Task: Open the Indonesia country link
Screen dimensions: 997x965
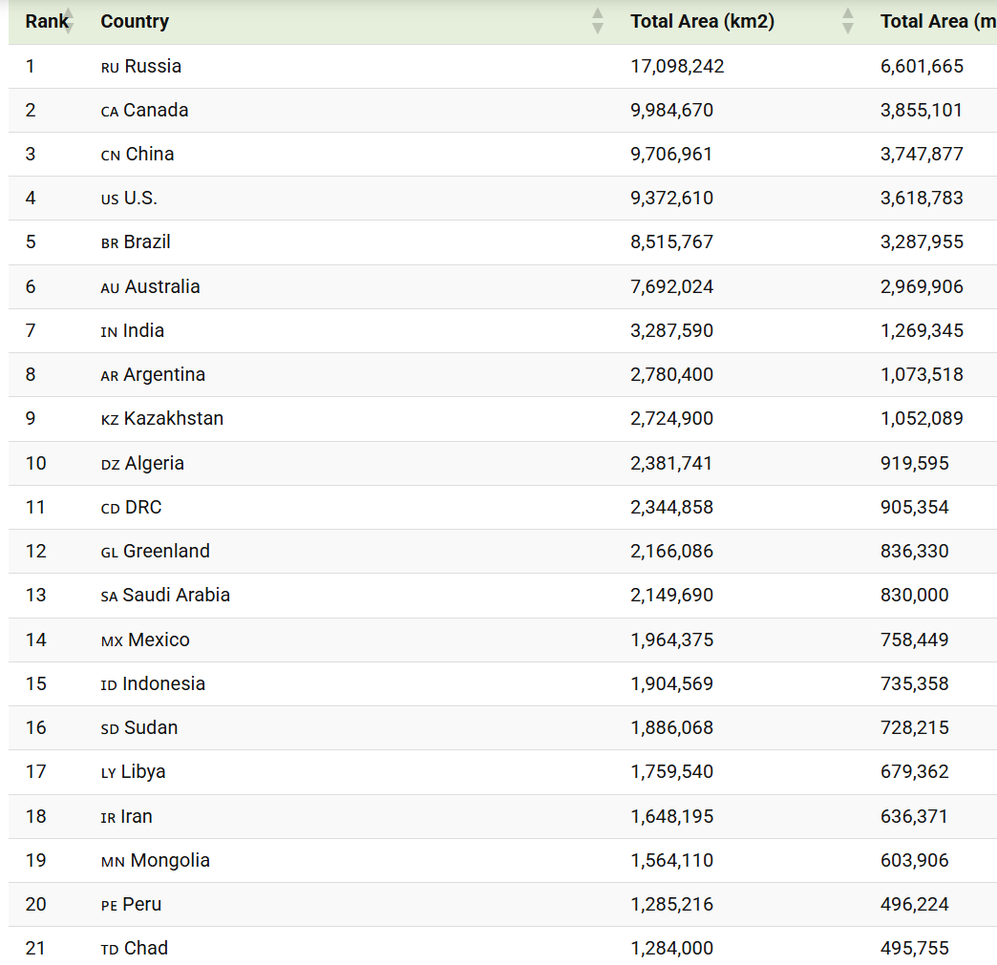Action: [x=164, y=683]
